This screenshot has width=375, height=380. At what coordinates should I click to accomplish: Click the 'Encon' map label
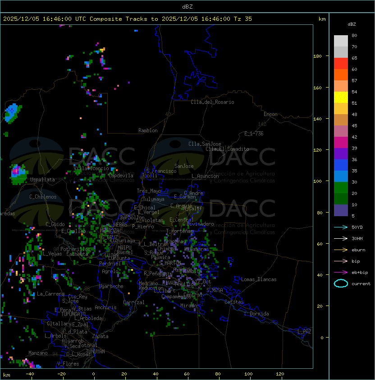(270, 114)
